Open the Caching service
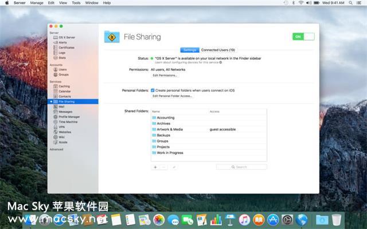Image resolution: width=367 pixels, height=229 pixels. (61, 86)
